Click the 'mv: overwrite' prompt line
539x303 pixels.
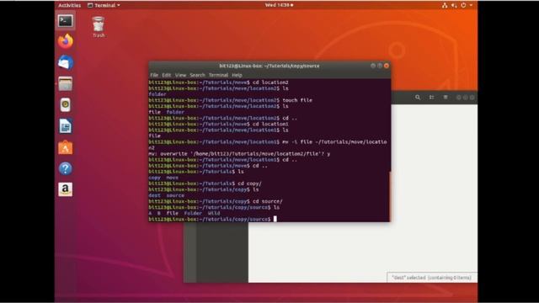(239, 154)
